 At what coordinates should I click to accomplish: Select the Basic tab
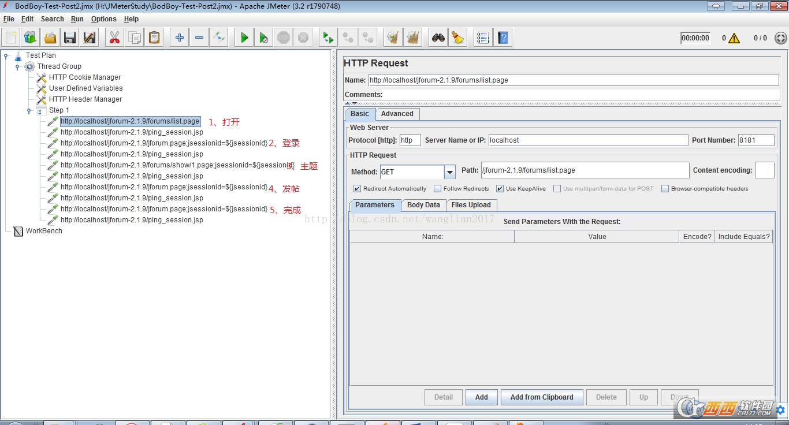coord(360,114)
